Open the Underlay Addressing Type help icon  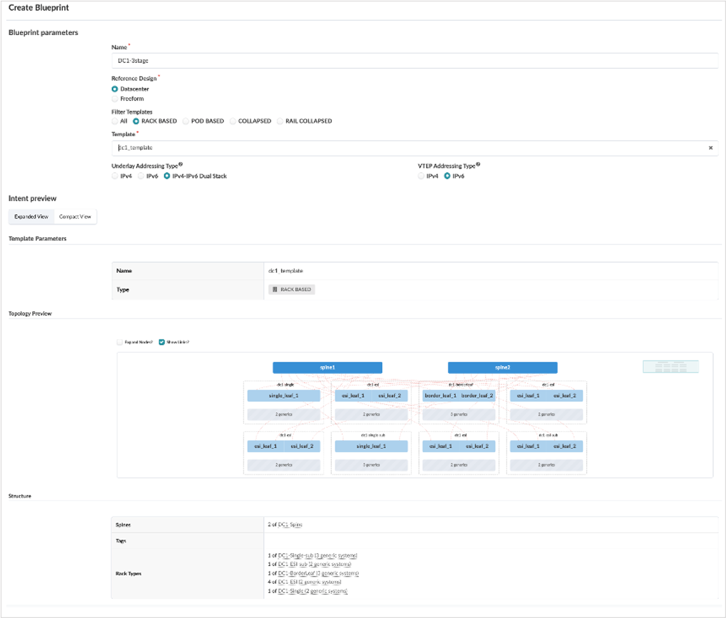[x=181, y=164]
